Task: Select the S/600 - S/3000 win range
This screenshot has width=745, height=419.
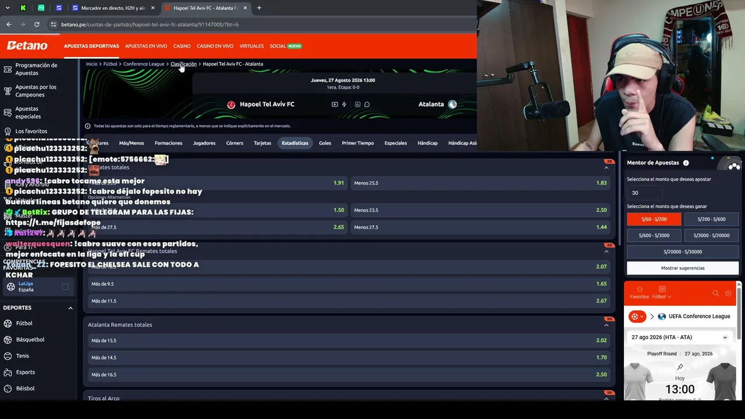Action: 654,235
